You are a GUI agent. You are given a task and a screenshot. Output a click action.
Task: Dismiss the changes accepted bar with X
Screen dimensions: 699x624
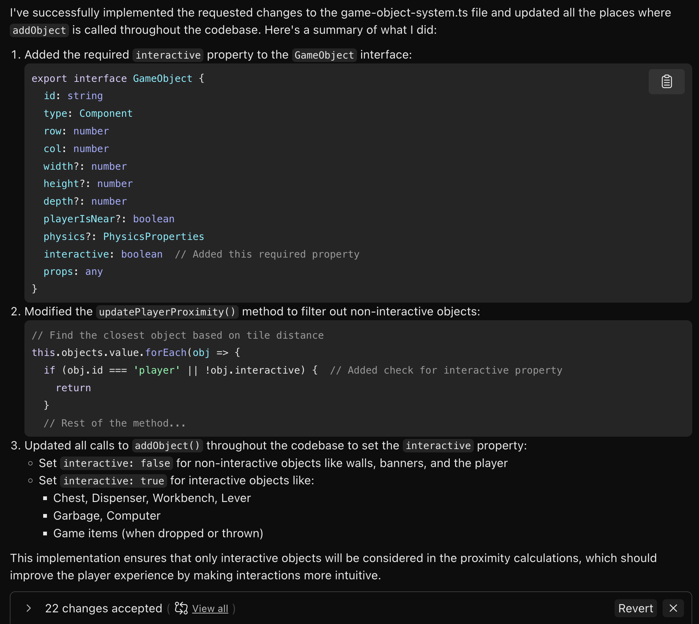pos(673,608)
